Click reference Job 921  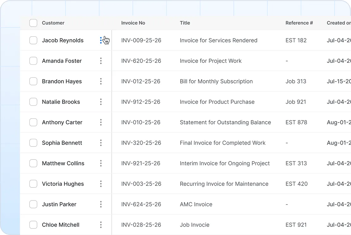[x=296, y=102]
